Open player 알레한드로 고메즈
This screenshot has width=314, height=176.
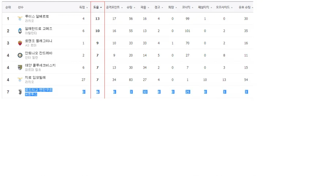click(38, 28)
